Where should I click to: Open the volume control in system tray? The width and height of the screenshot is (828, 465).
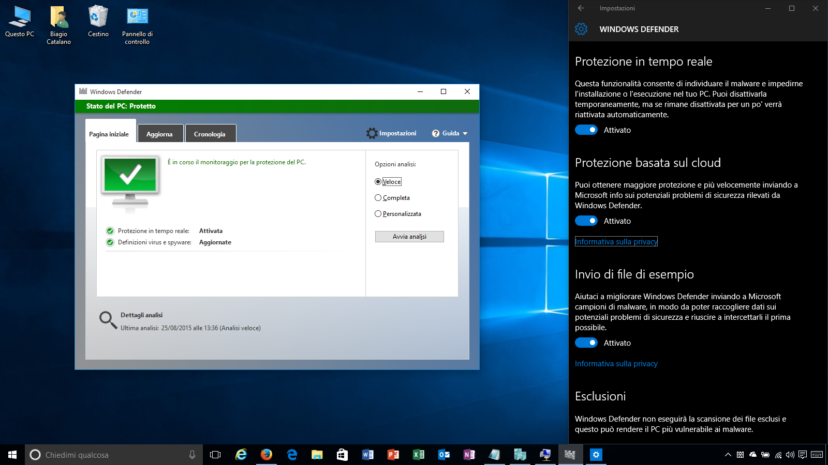(x=790, y=455)
